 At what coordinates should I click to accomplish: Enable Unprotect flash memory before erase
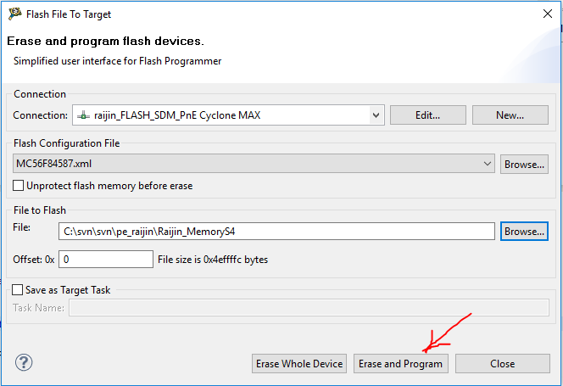pos(20,186)
